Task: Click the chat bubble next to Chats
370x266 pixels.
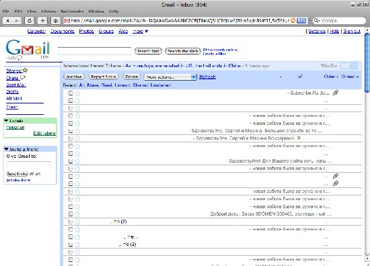Action: tap(23, 77)
